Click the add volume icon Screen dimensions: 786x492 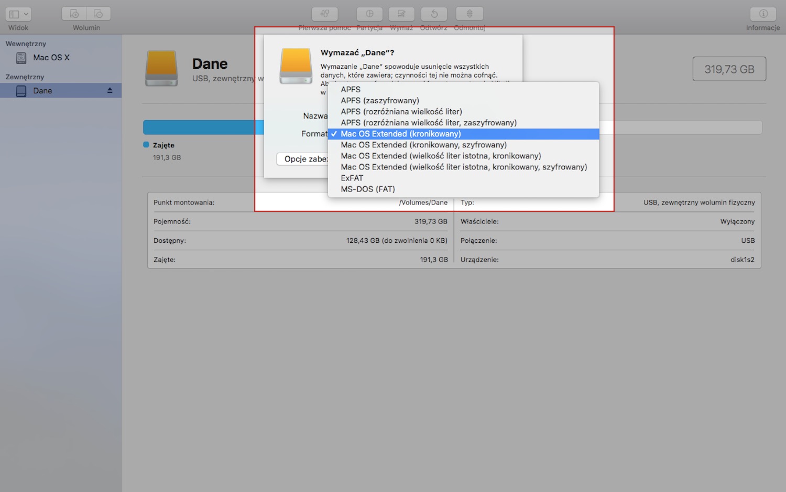click(x=74, y=14)
